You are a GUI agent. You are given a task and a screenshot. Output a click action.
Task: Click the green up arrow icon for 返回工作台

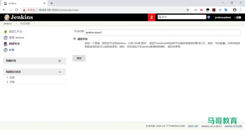pyautogui.click(x=5, y=32)
